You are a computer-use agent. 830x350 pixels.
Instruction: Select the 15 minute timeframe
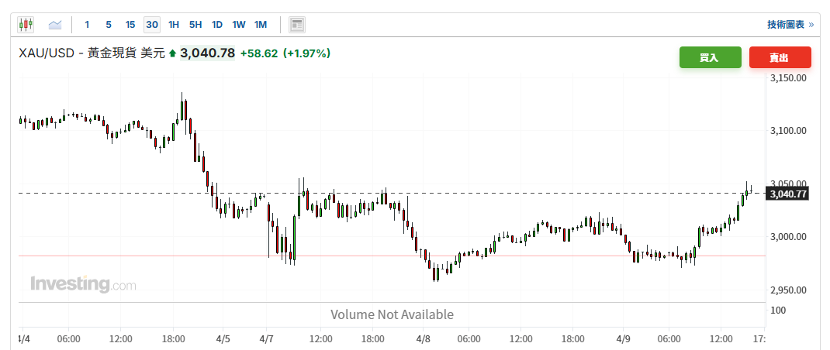(130, 25)
